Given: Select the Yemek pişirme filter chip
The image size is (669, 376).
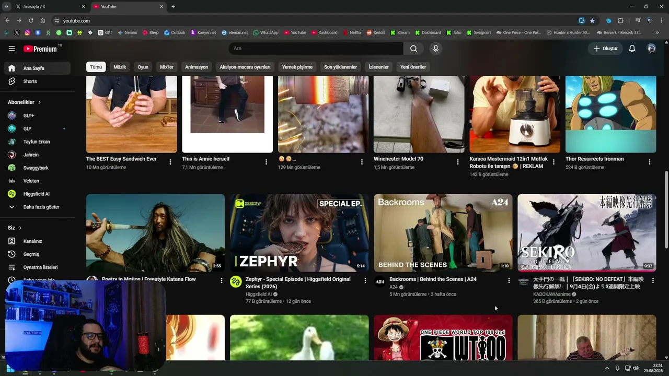Looking at the screenshot, I should point(297,67).
